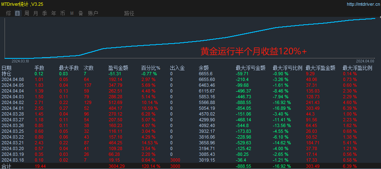The height and width of the screenshot is (169, 381).
Task: Open the 周 weekly tab
Action: [26, 14]
